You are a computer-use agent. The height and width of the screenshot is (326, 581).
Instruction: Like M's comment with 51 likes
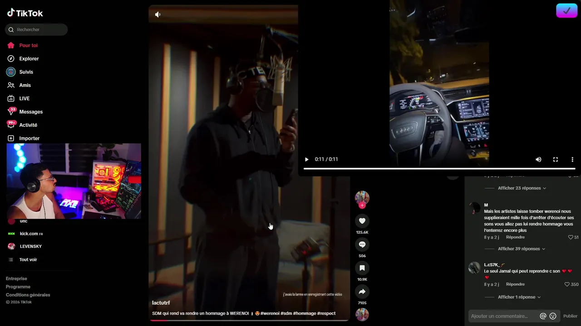(x=571, y=237)
